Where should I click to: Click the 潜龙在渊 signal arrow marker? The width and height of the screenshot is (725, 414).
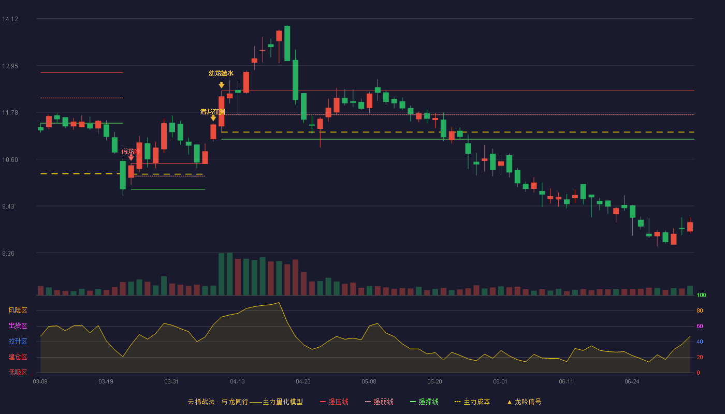(213, 118)
